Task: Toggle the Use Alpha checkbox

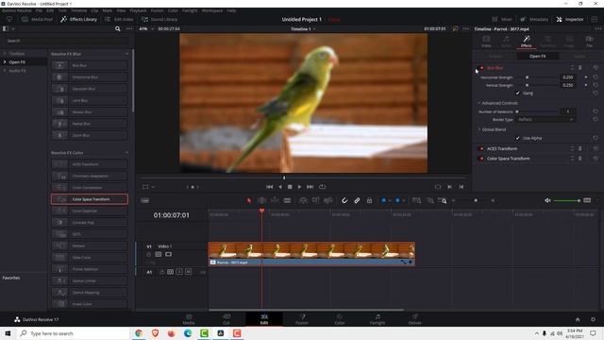Action: [518, 138]
